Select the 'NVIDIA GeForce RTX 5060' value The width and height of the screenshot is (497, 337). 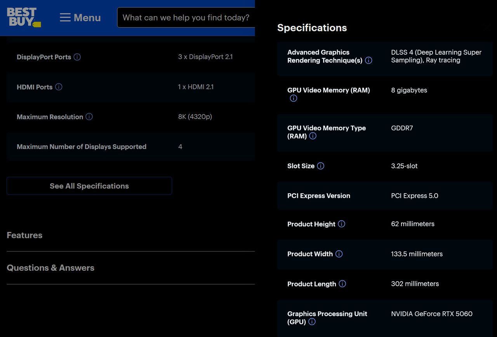[x=432, y=314]
